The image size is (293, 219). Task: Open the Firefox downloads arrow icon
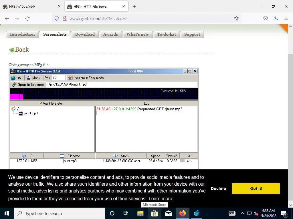pyautogui.click(x=276, y=18)
